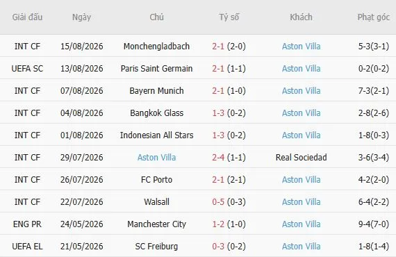Click the Real Sociedad away team name
This screenshot has height=257, width=396.
[302, 157]
